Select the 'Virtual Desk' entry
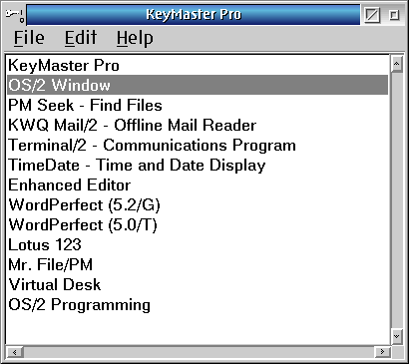This screenshot has width=409, height=364. click(198, 284)
